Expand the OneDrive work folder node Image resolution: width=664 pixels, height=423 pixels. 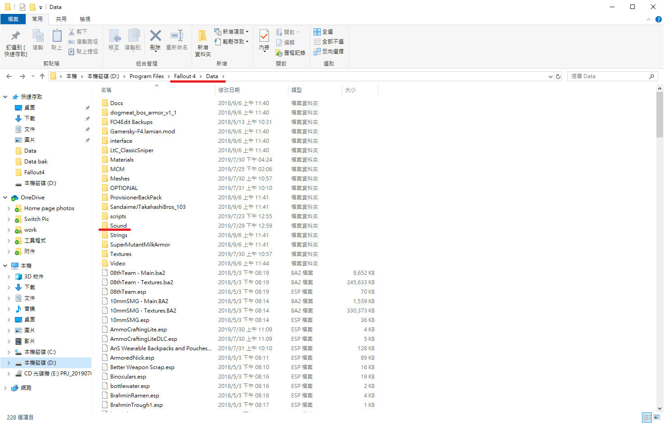pos(9,230)
